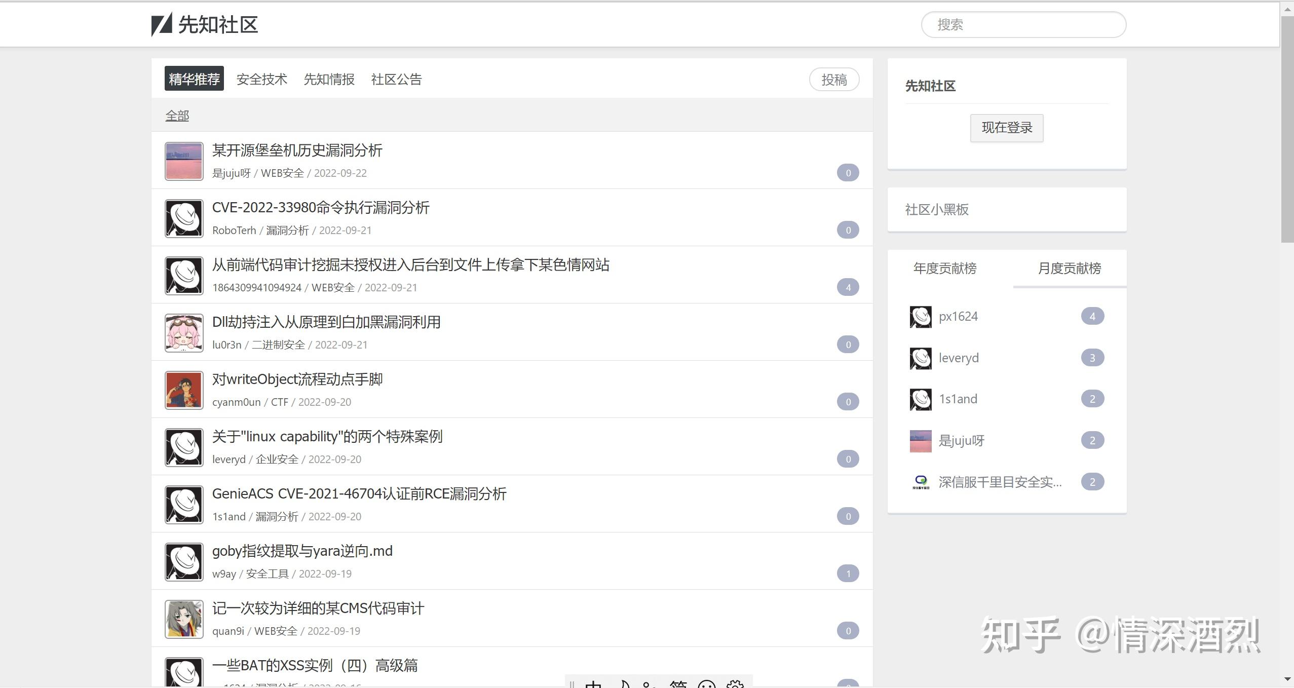This screenshot has width=1294, height=688.
Task: Click quan9i's avatar image
Action: pyautogui.click(x=184, y=619)
